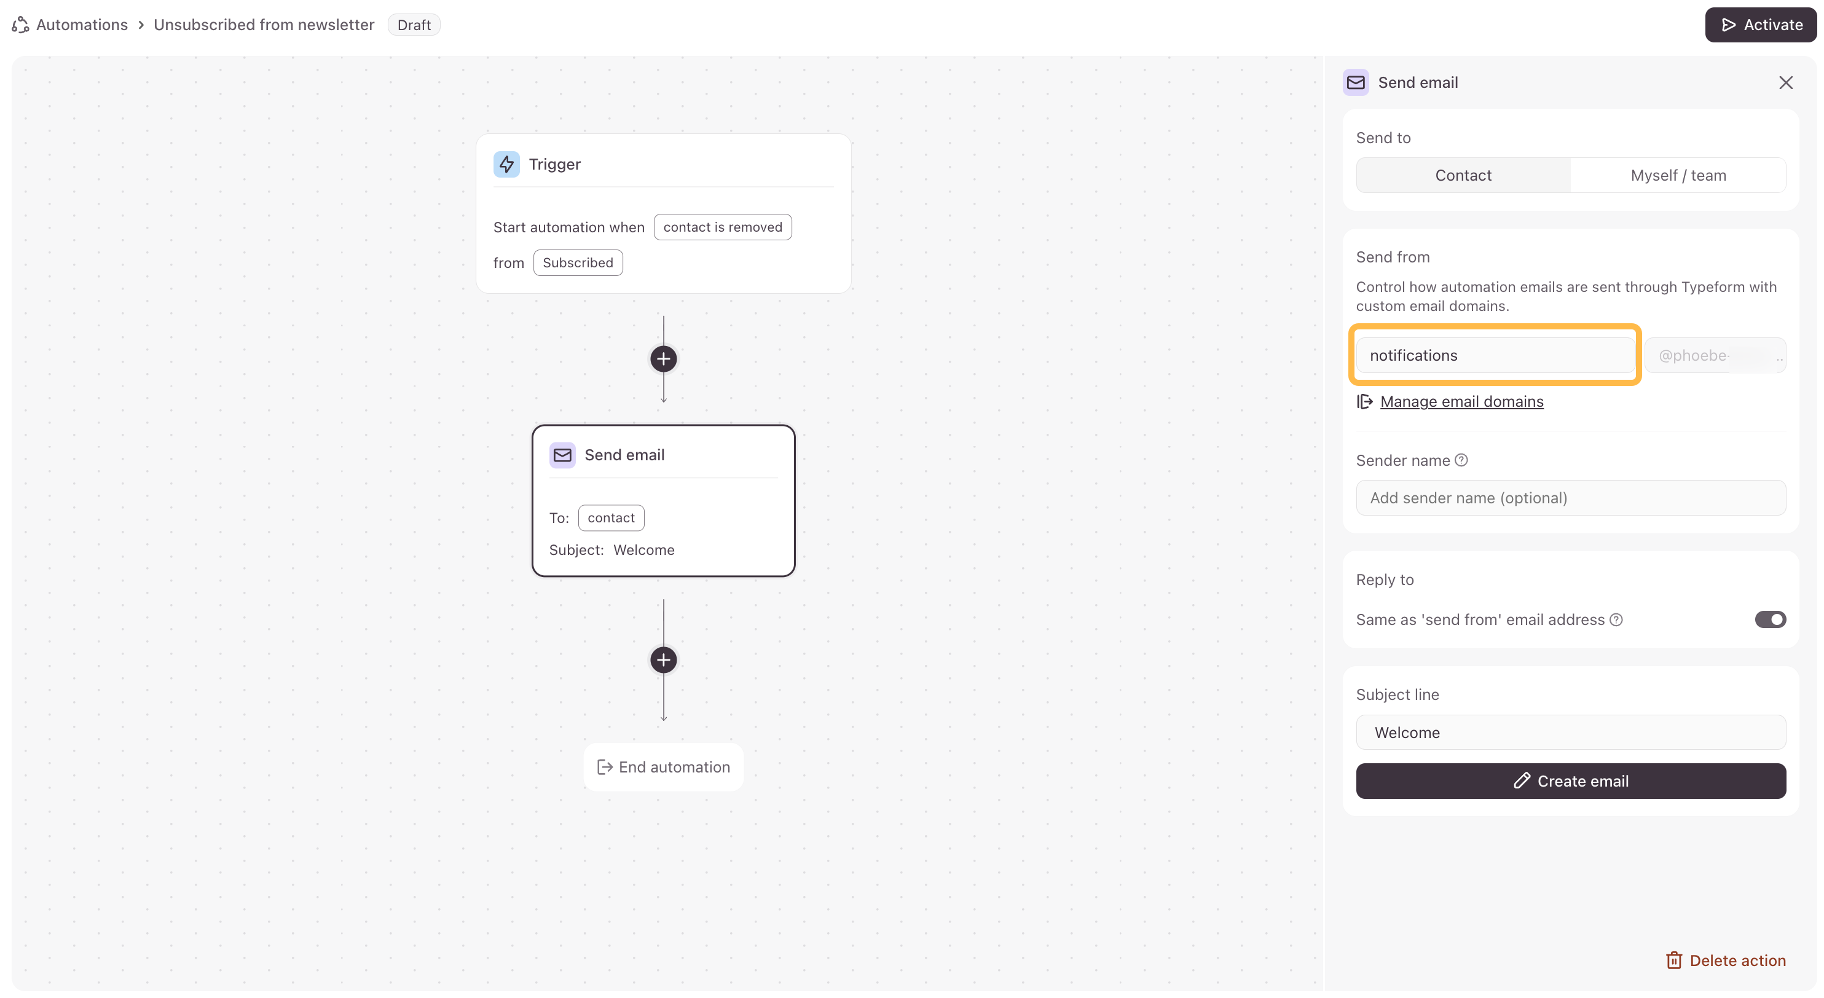Viewport: 1824px width, 998px height.
Task: Open the 'contact' recipient chip on the node
Action: 610,518
